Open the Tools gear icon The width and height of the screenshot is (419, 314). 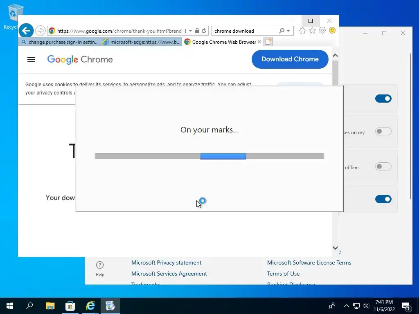(322, 30)
